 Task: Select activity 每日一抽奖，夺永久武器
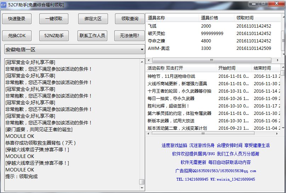tap(213, 99)
